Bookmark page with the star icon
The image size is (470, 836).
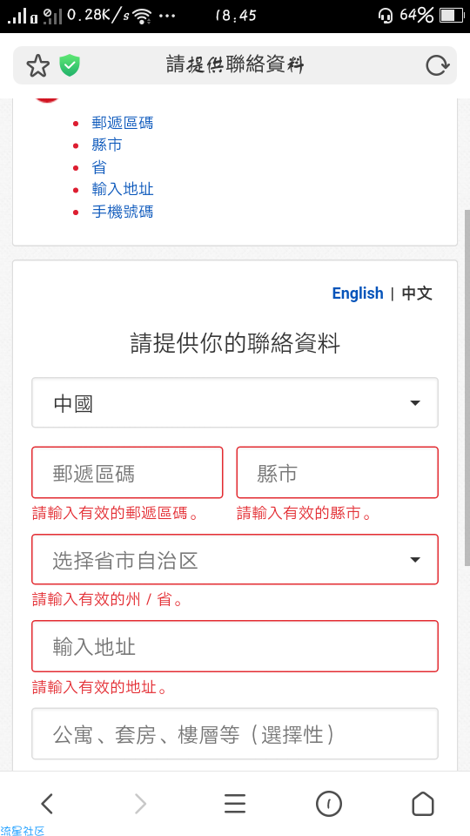coord(37,66)
